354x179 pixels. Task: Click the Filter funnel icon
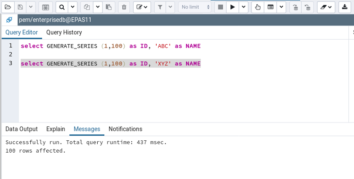click(160, 7)
